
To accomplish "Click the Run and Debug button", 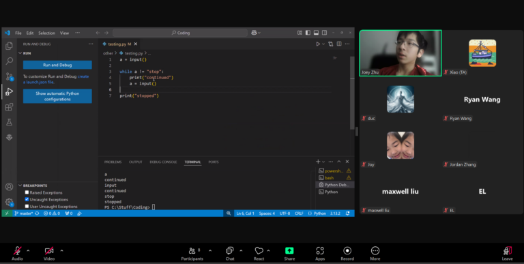I will [x=57, y=65].
